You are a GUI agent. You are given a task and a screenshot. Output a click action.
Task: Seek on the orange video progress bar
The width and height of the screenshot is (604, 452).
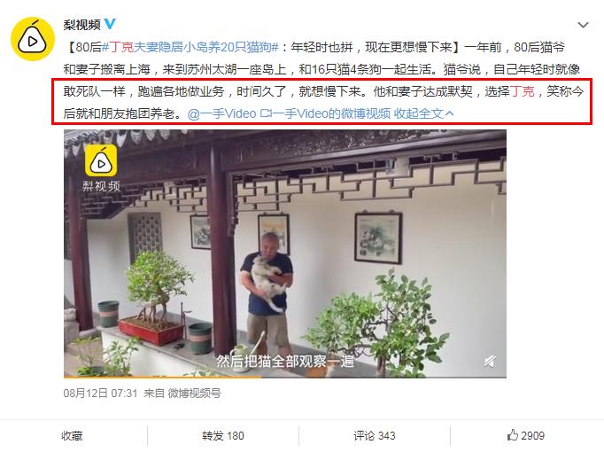[284, 377]
